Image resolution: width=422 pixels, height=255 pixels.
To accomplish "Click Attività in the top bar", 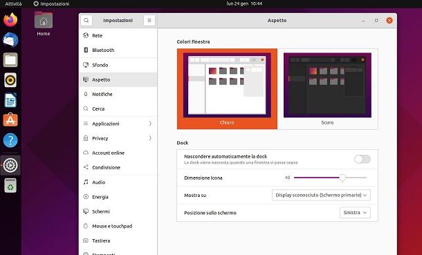I will pyautogui.click(x=13, y=3).
